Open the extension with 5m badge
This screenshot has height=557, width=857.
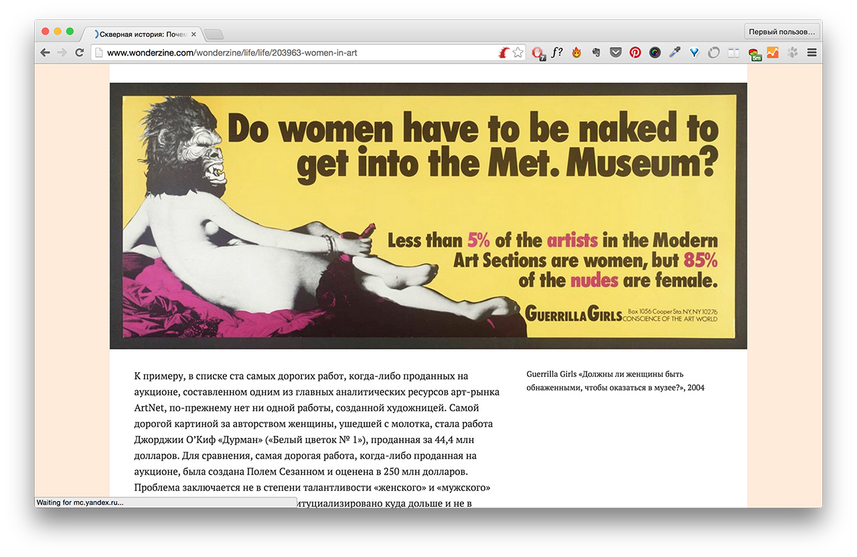pos(754,54)
